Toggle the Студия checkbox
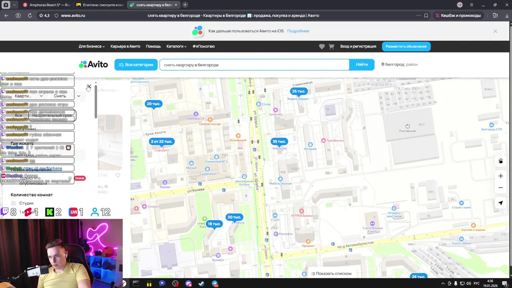Viewport: 512px width, 288px height. click(x=13, y=203)
